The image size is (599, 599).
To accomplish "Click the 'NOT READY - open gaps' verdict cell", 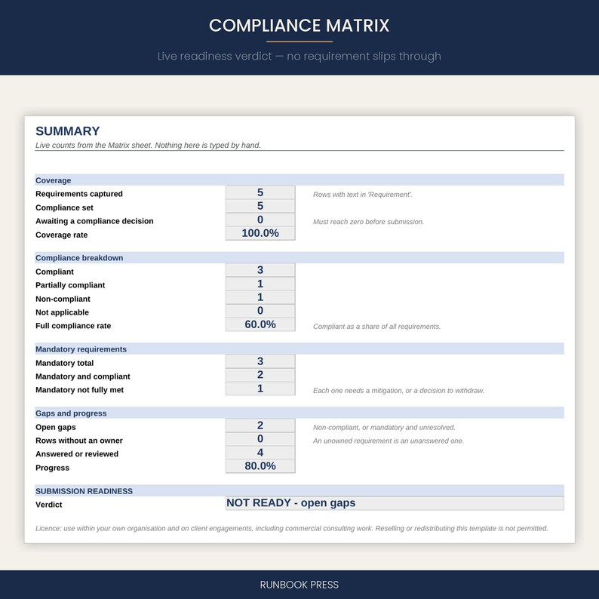I will click(395, 503).
